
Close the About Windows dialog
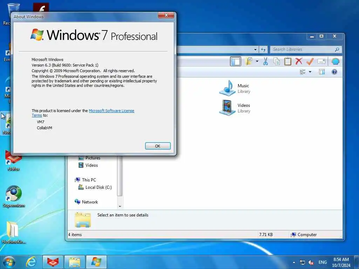166,15
